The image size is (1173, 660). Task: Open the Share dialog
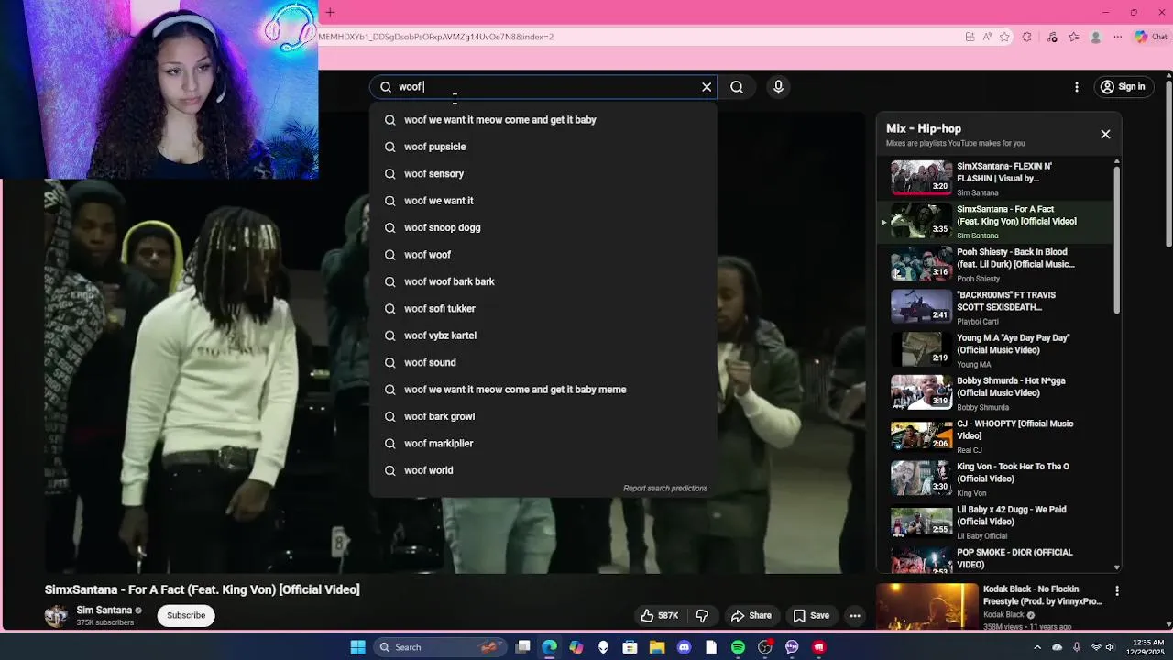751,615
